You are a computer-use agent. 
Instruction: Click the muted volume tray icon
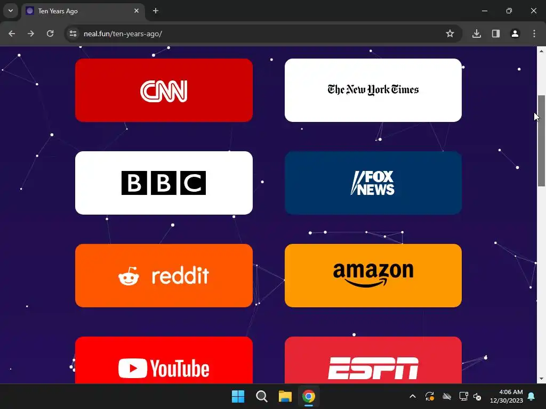[x=477, y=396]
